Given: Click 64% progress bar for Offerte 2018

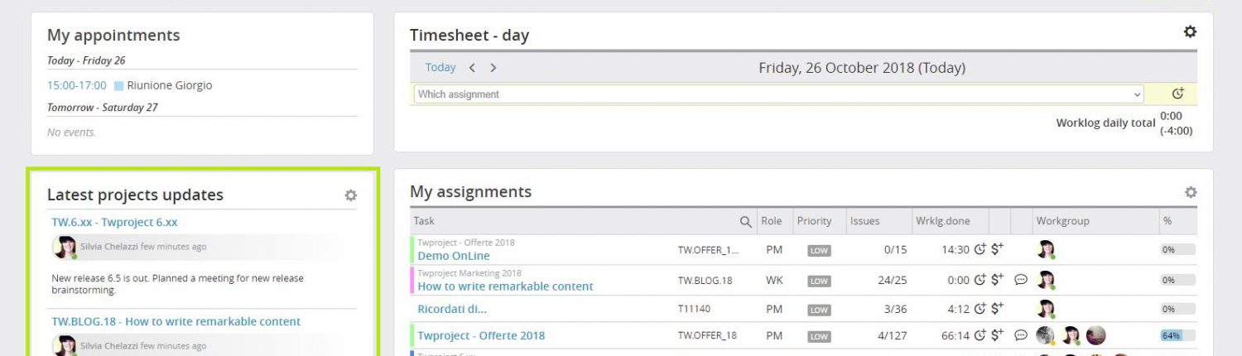Looking at the screenshot, I should point(1177,335).
